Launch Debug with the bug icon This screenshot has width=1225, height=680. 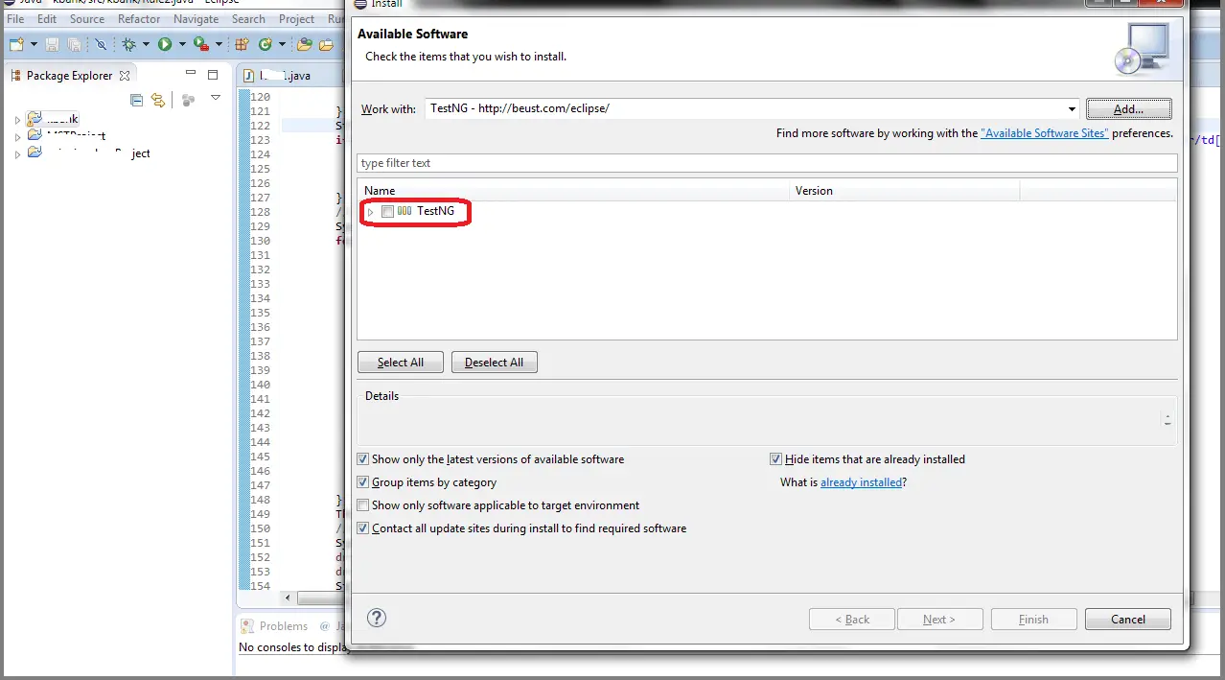click(128, 44)
